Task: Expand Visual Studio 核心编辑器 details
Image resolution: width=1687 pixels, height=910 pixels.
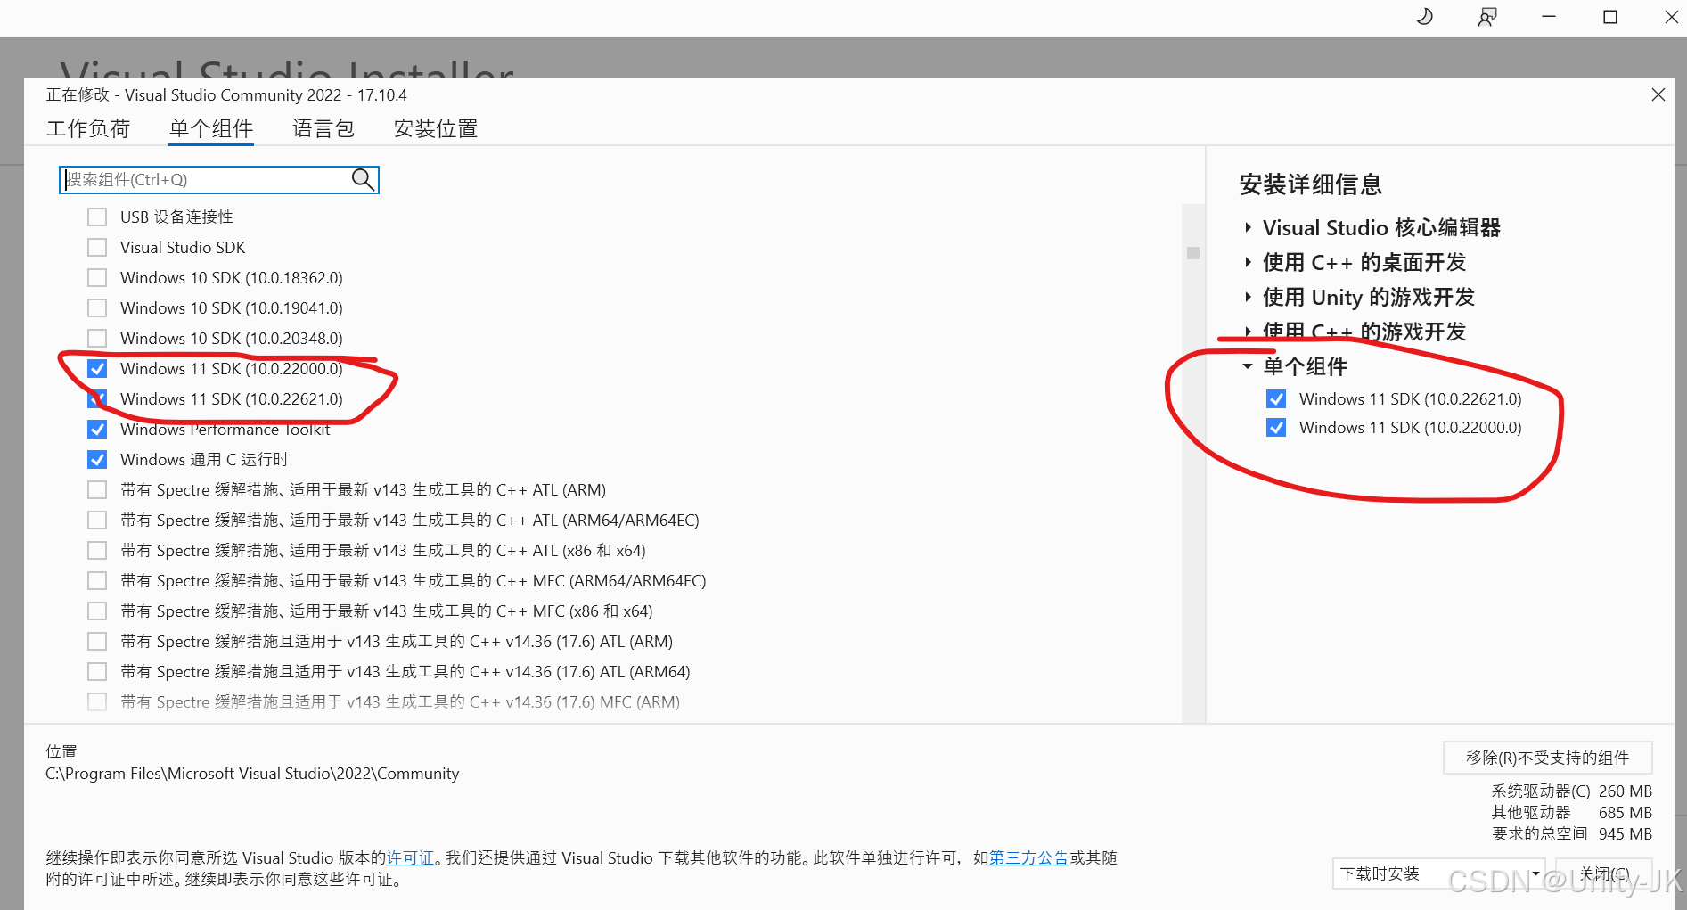Action: click(1248, 227)
